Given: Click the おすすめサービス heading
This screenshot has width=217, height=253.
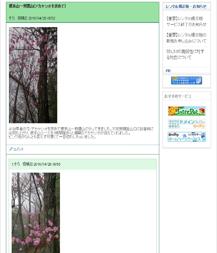Looking at the screenshot, I should coord(178,96).
